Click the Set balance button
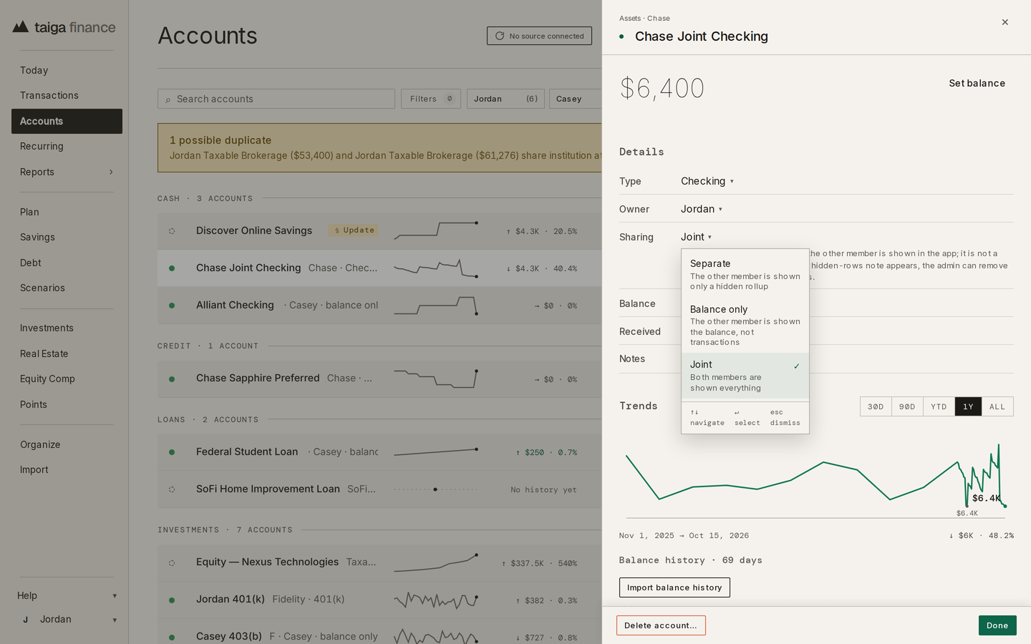Image resolution: width=1031 pixels, height=644 pixels. point(977,83)
